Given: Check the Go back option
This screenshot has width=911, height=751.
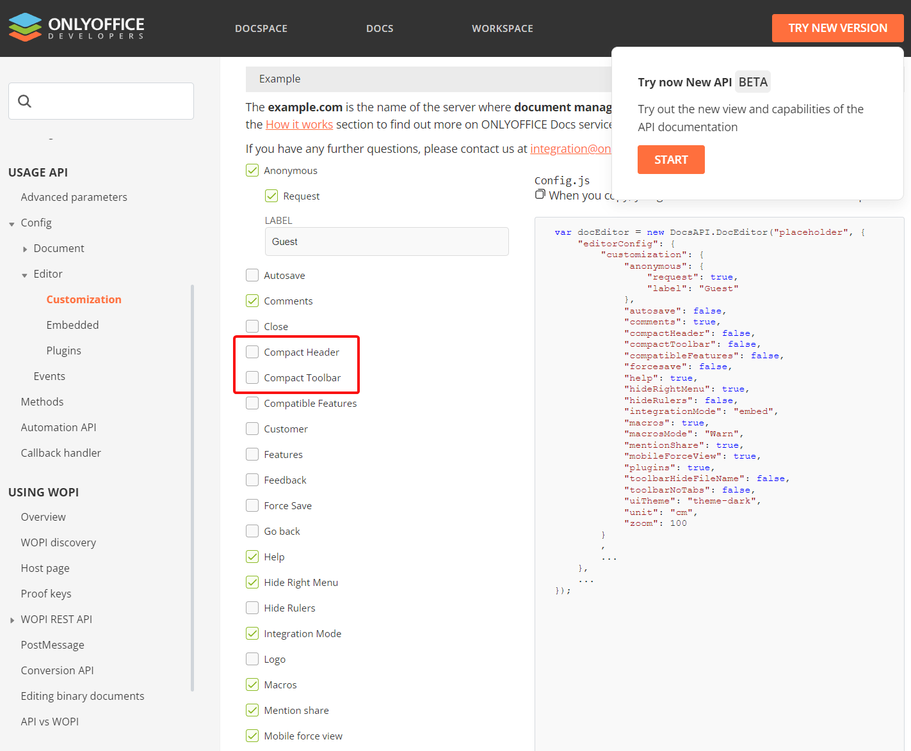Looking at the screenshot, I should coord(252,531).
